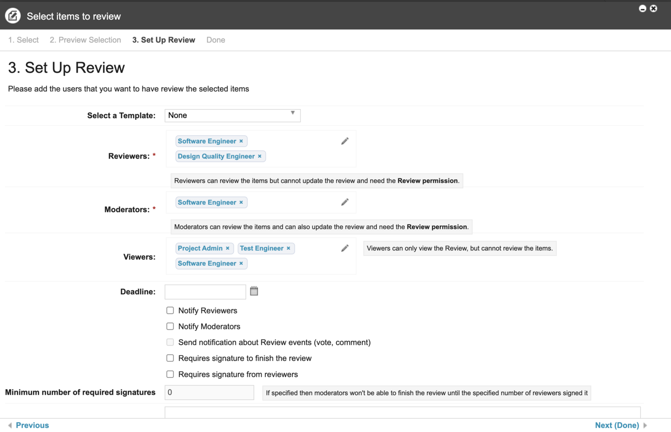Click the minimum required signatures field
The image size is (671, 432).
coord(209,392)
